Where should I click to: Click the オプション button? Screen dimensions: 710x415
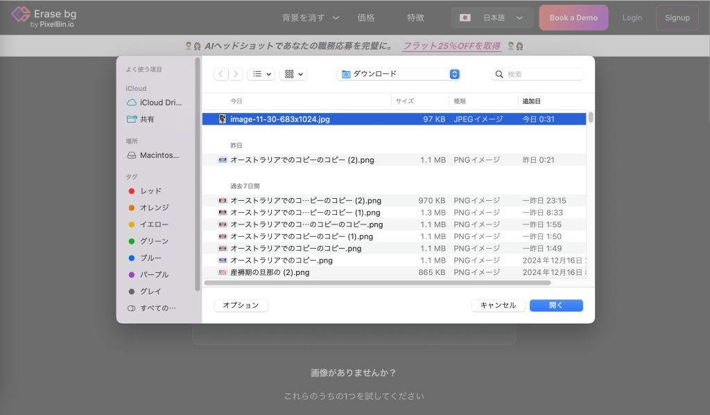(241, 306)
